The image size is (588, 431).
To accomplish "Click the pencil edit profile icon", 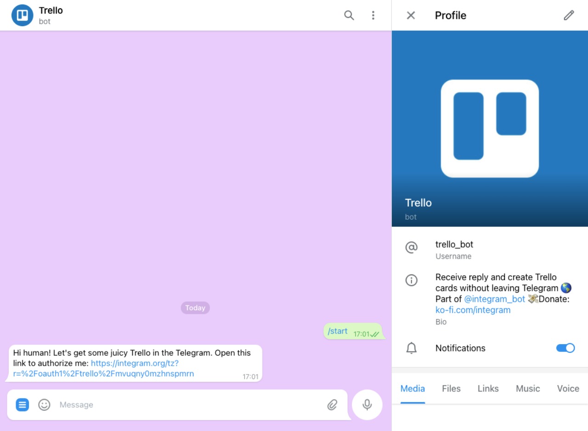I will (x=569, y=15).
